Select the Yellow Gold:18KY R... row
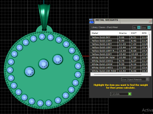Image resolution: width=153 pixels, height=114 pixels. point(119,51)
